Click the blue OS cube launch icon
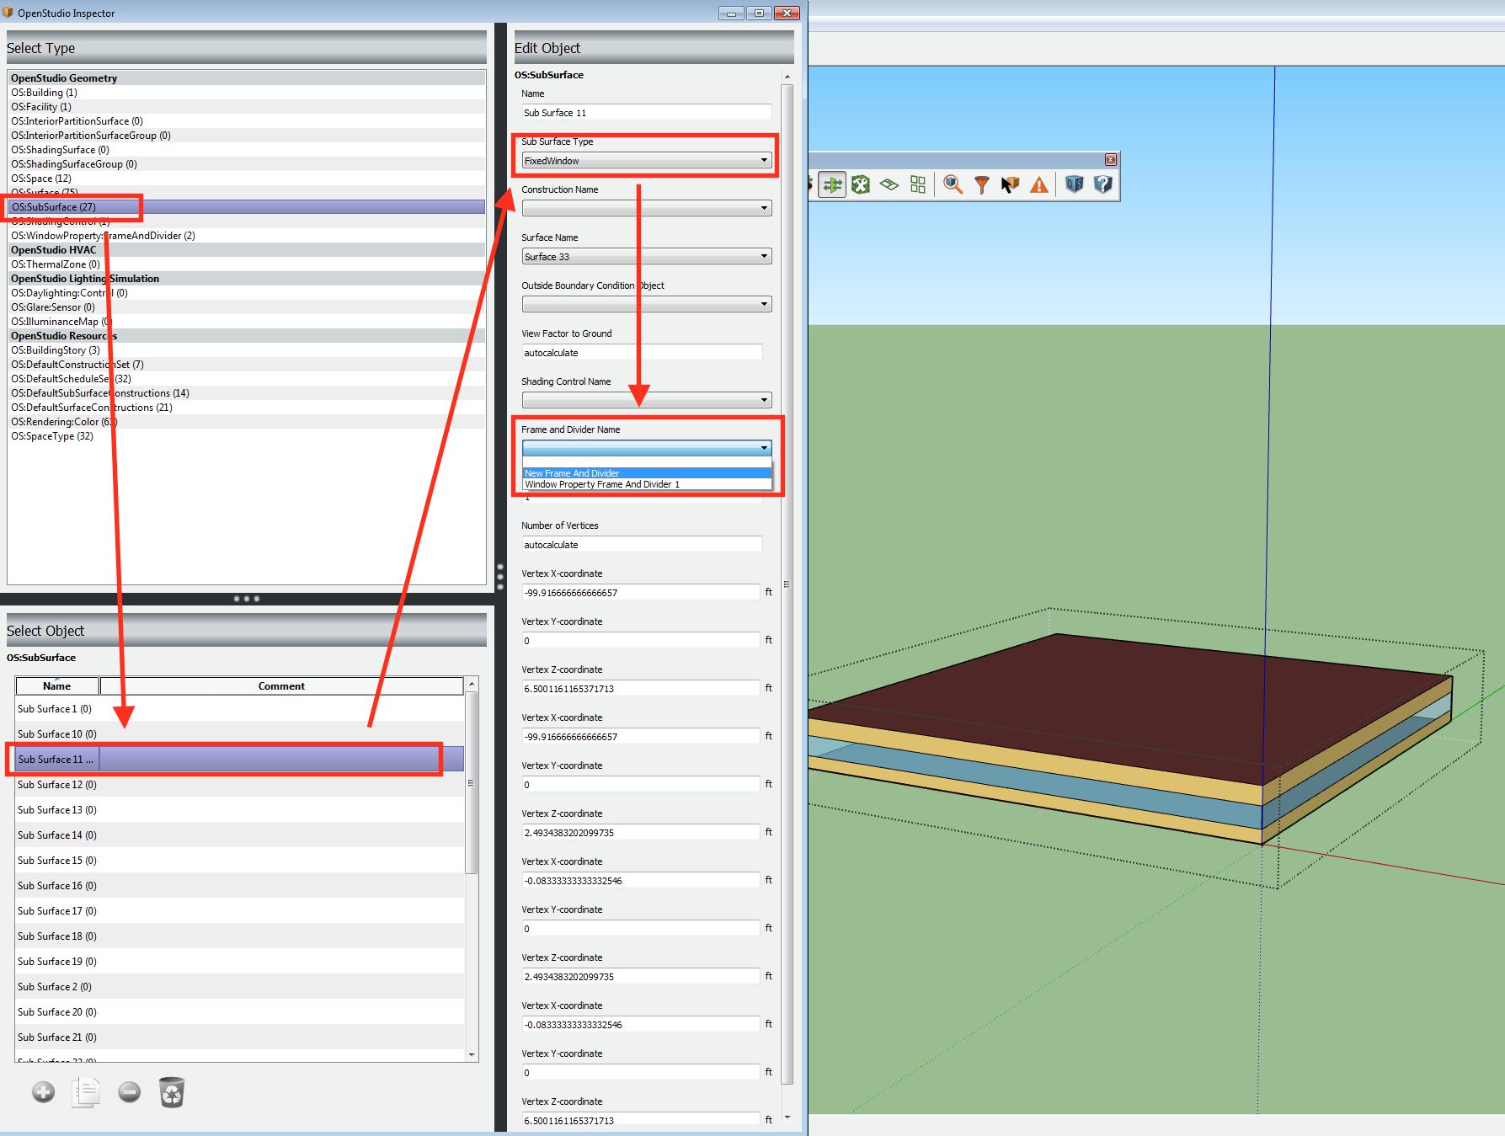Viewport: 1505px width, 1136px height. click(x=1074, y=184)
